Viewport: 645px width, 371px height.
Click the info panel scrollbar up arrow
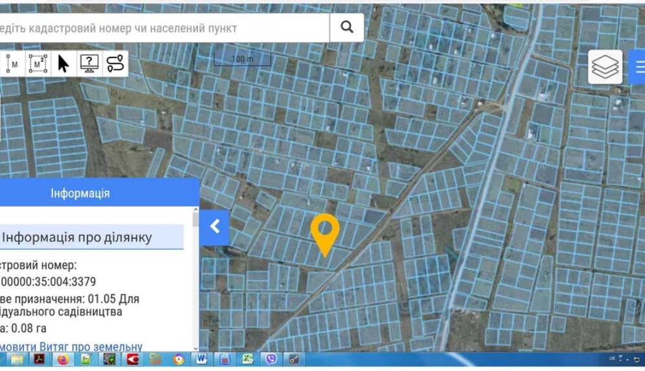pyautogui.click(x=196, y=209)
